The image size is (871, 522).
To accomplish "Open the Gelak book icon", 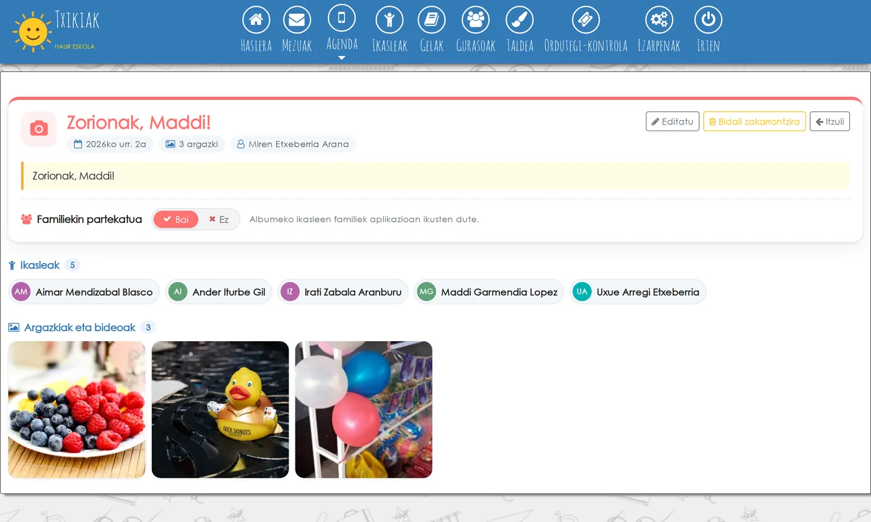I will [432, 20].
